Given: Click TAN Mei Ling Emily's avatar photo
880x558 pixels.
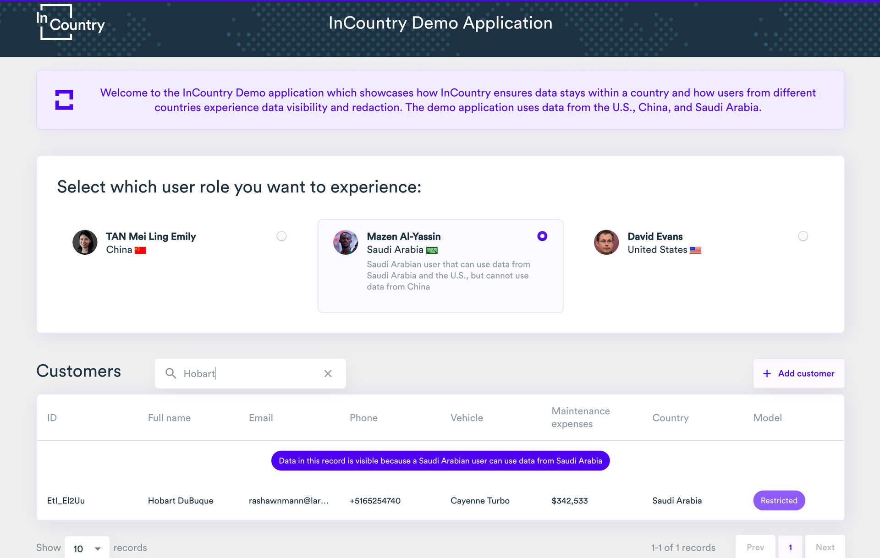Looking at the screenshot, I should (x=85, y=242).
